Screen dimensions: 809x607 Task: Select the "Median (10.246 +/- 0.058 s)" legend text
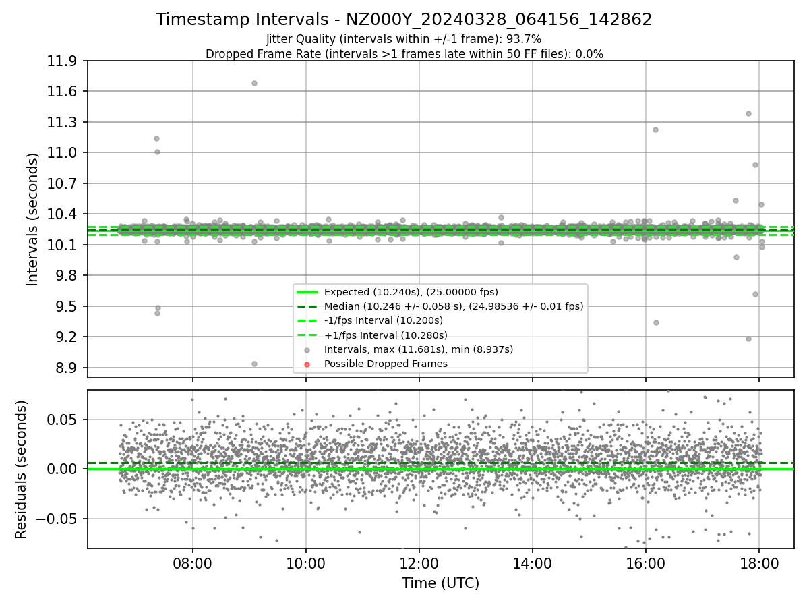[x=454, y=306]
